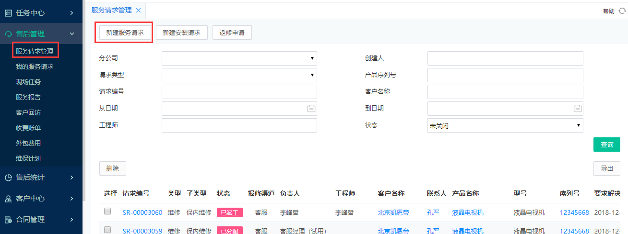Select the checkbox for SR-00003059 row
628x234 pixels.
[x=107, y=230]
